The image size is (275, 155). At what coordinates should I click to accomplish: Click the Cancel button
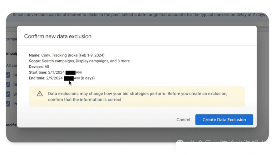pos(183,119)
